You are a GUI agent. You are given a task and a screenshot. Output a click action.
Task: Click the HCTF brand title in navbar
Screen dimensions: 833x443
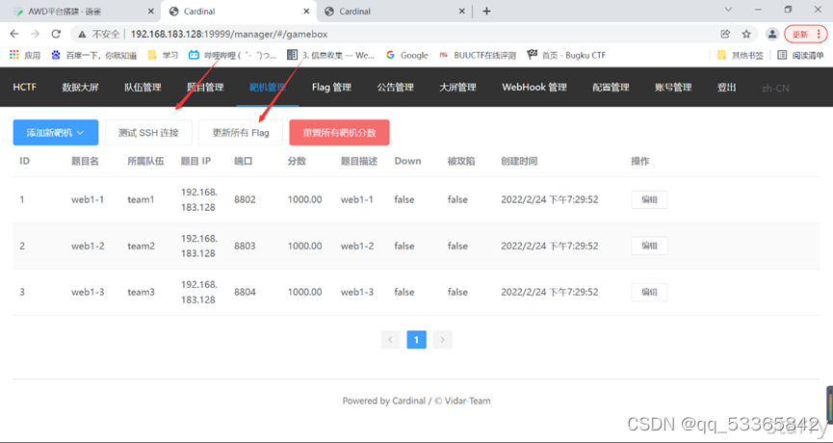[x=24, y=87]
